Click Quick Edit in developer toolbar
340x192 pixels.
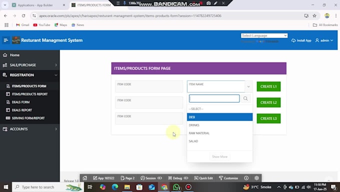(203, 178)
